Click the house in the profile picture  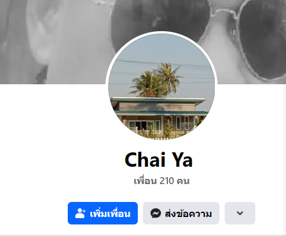(x=159, y=117)
